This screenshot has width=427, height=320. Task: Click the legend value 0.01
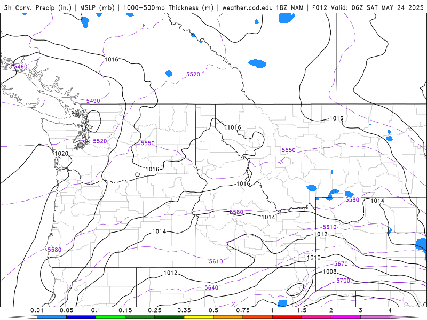[37, 310]
